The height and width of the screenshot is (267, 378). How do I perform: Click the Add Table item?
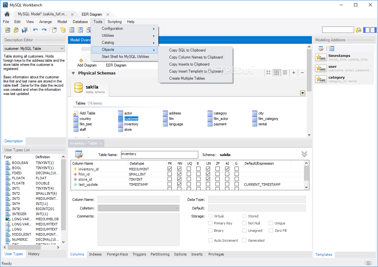point(84,113)
